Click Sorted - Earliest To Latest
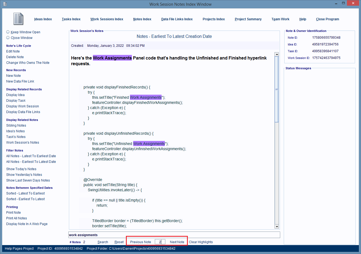This screenshot has height=254, width=361. 25,199
